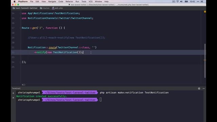Image resolution: width=217 pixels, height=122 pixels.
Task: Open the notification center list icon
Action: 202,1
